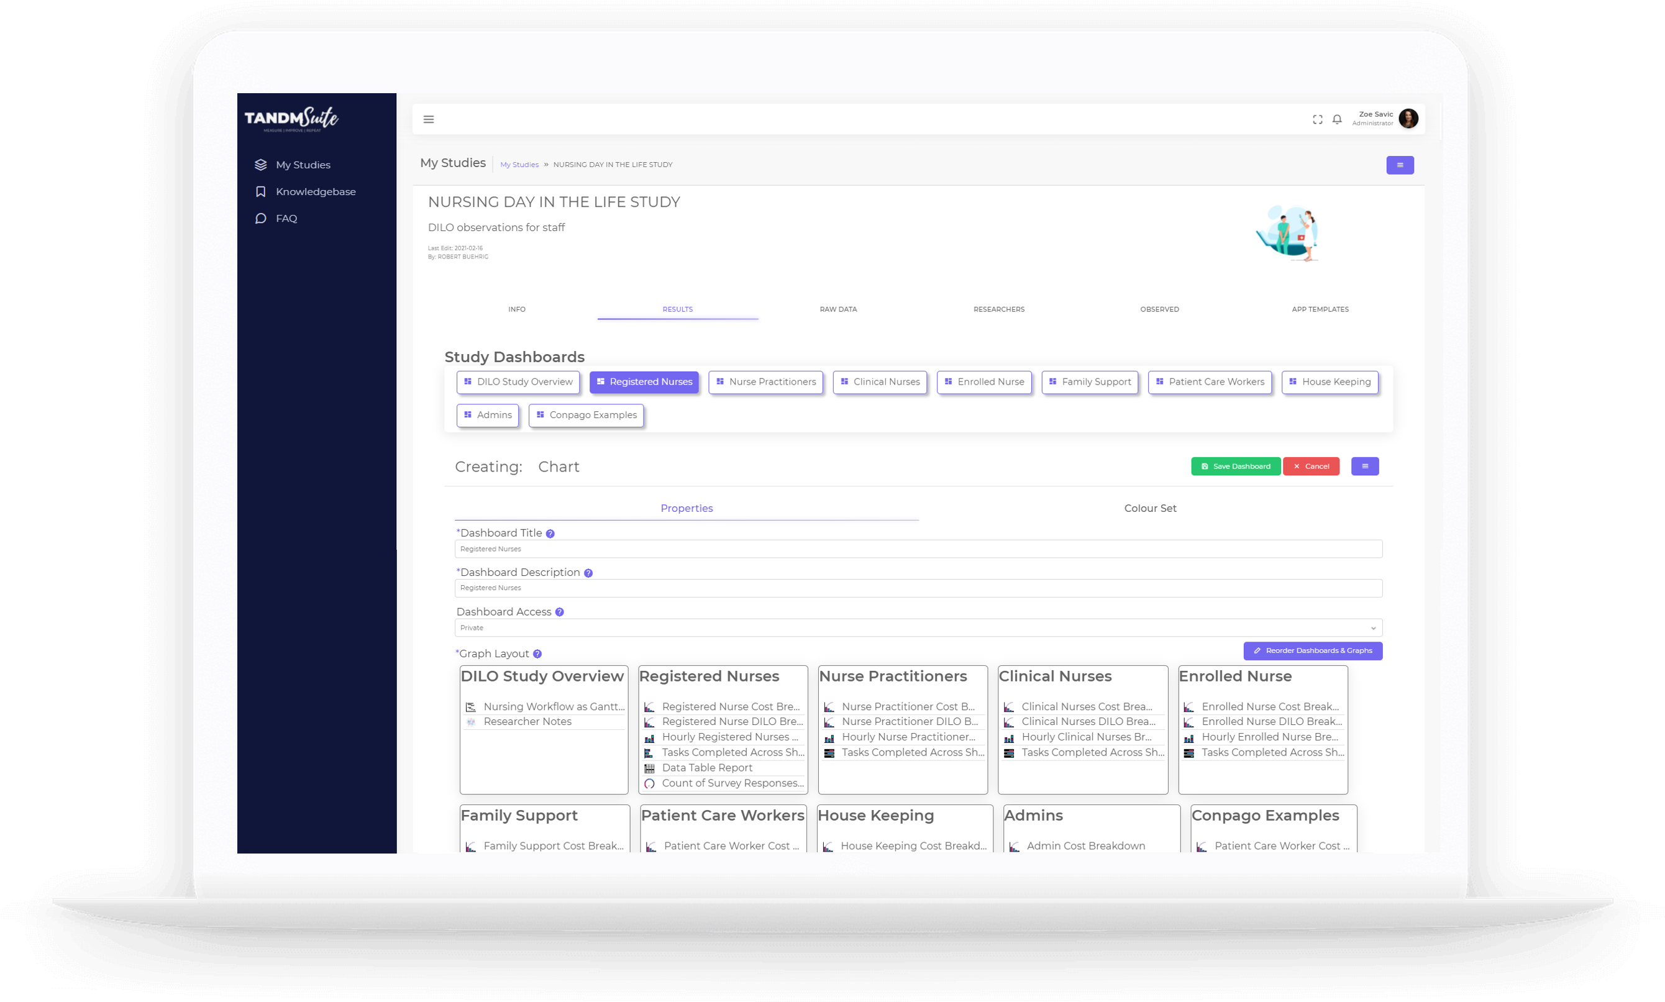Open Knowledgebase in the sidebar
The width and height of the screenshot is (1665, 1002).
[305, 192]
